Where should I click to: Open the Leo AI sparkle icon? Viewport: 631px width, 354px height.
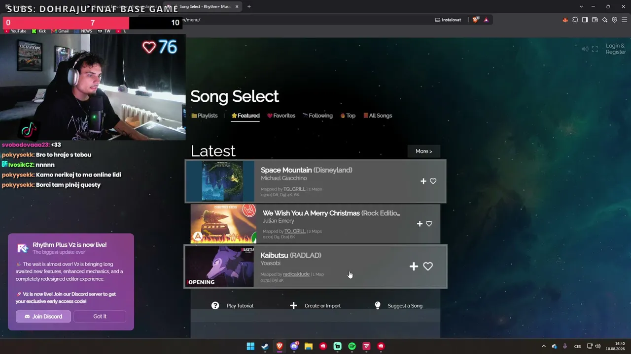[x=604, y=20]
